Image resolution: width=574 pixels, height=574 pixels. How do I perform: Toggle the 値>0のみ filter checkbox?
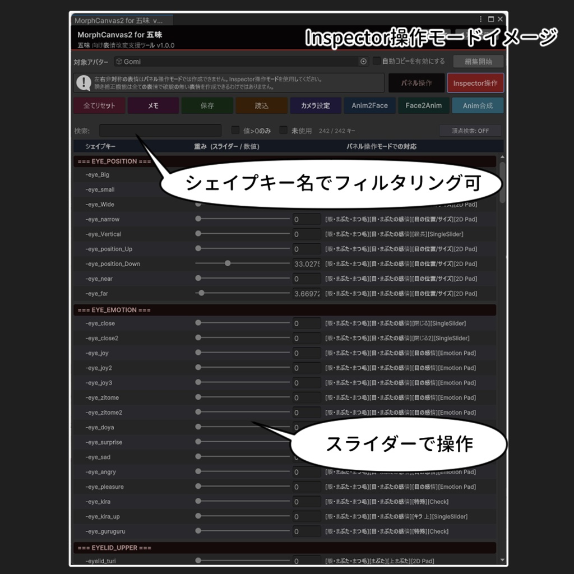(x=235, y=130)
